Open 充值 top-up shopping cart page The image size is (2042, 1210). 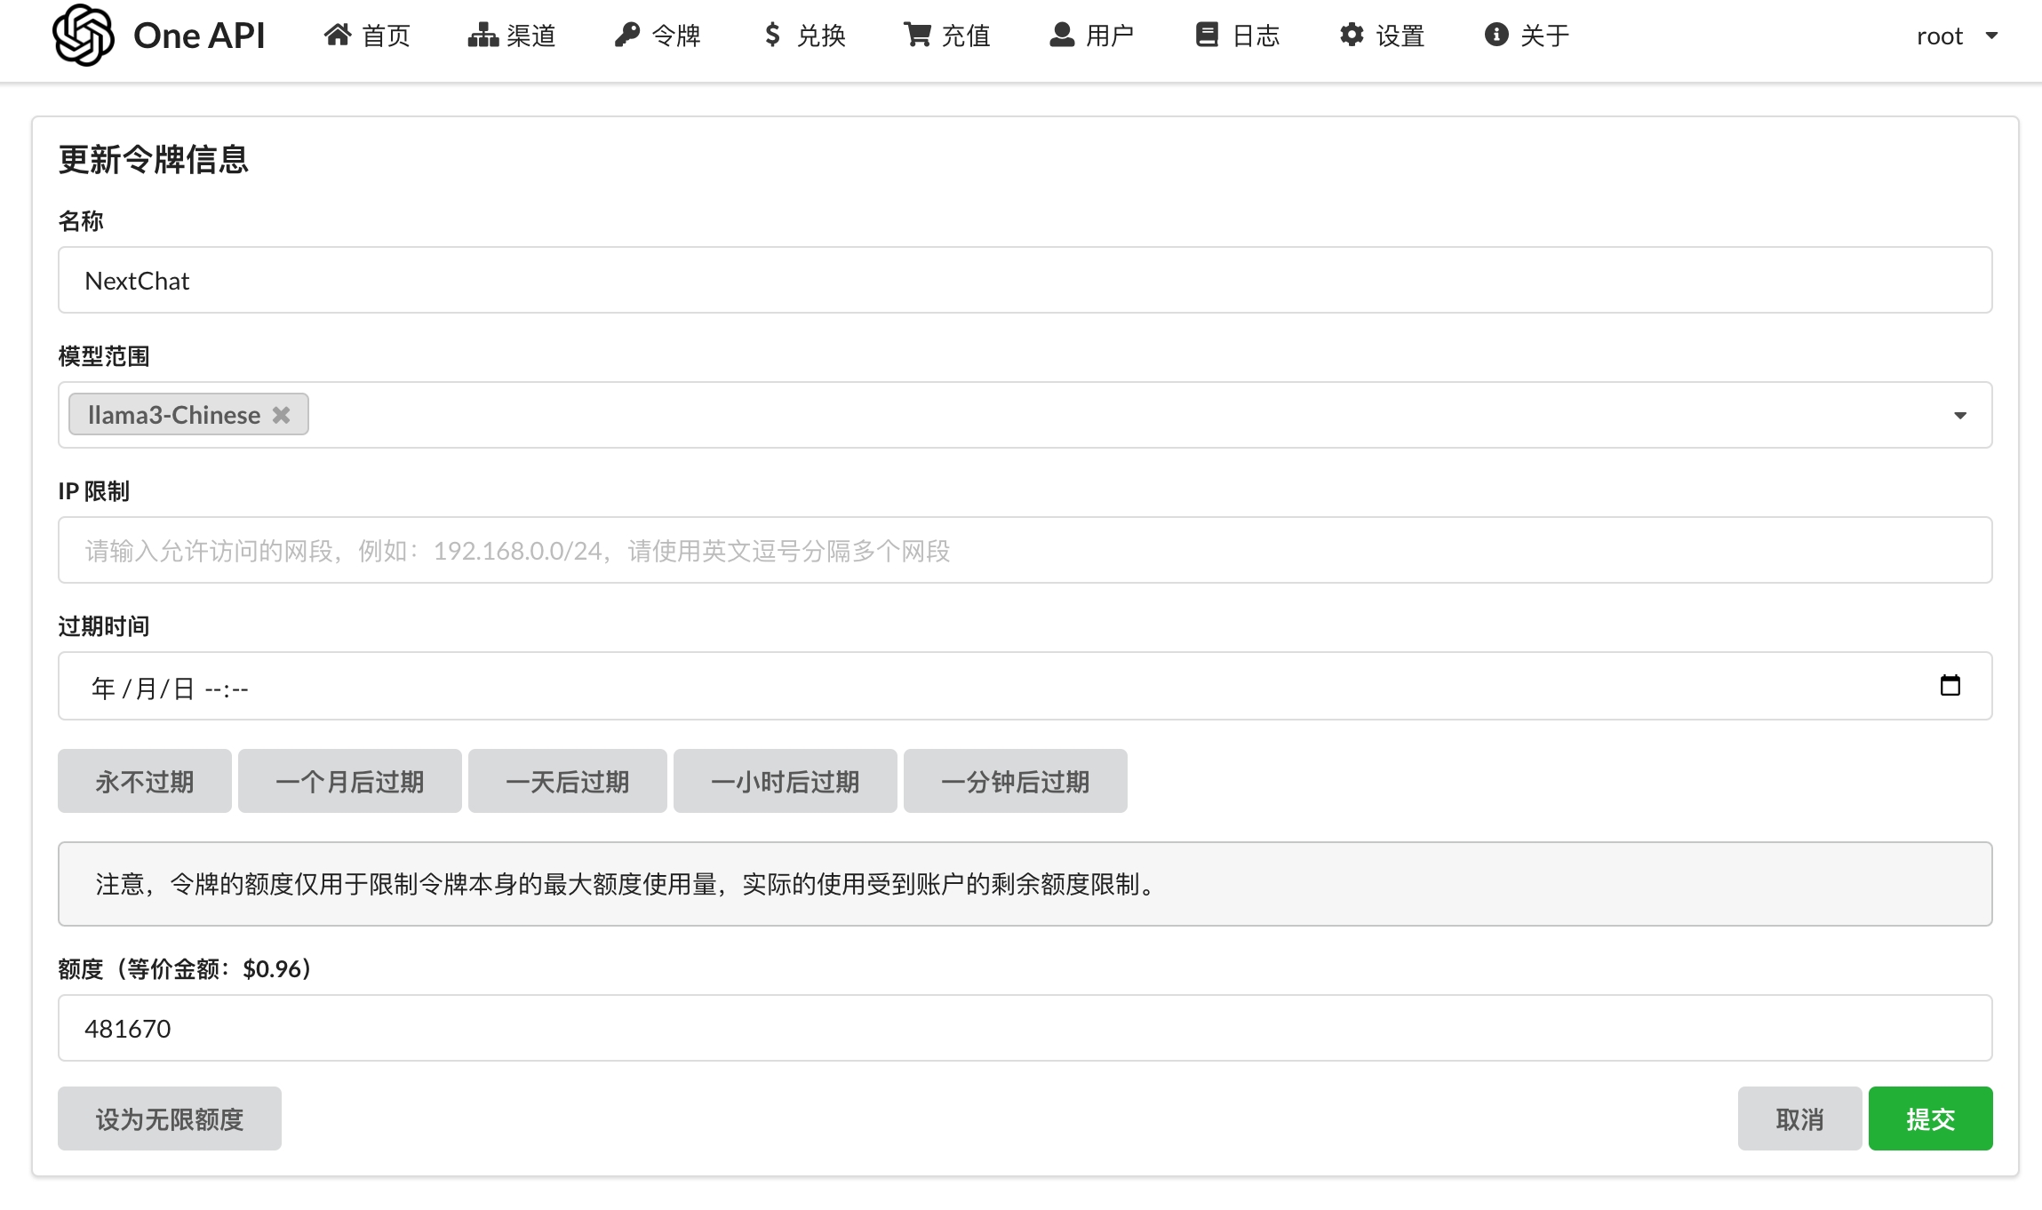(946, 36)
